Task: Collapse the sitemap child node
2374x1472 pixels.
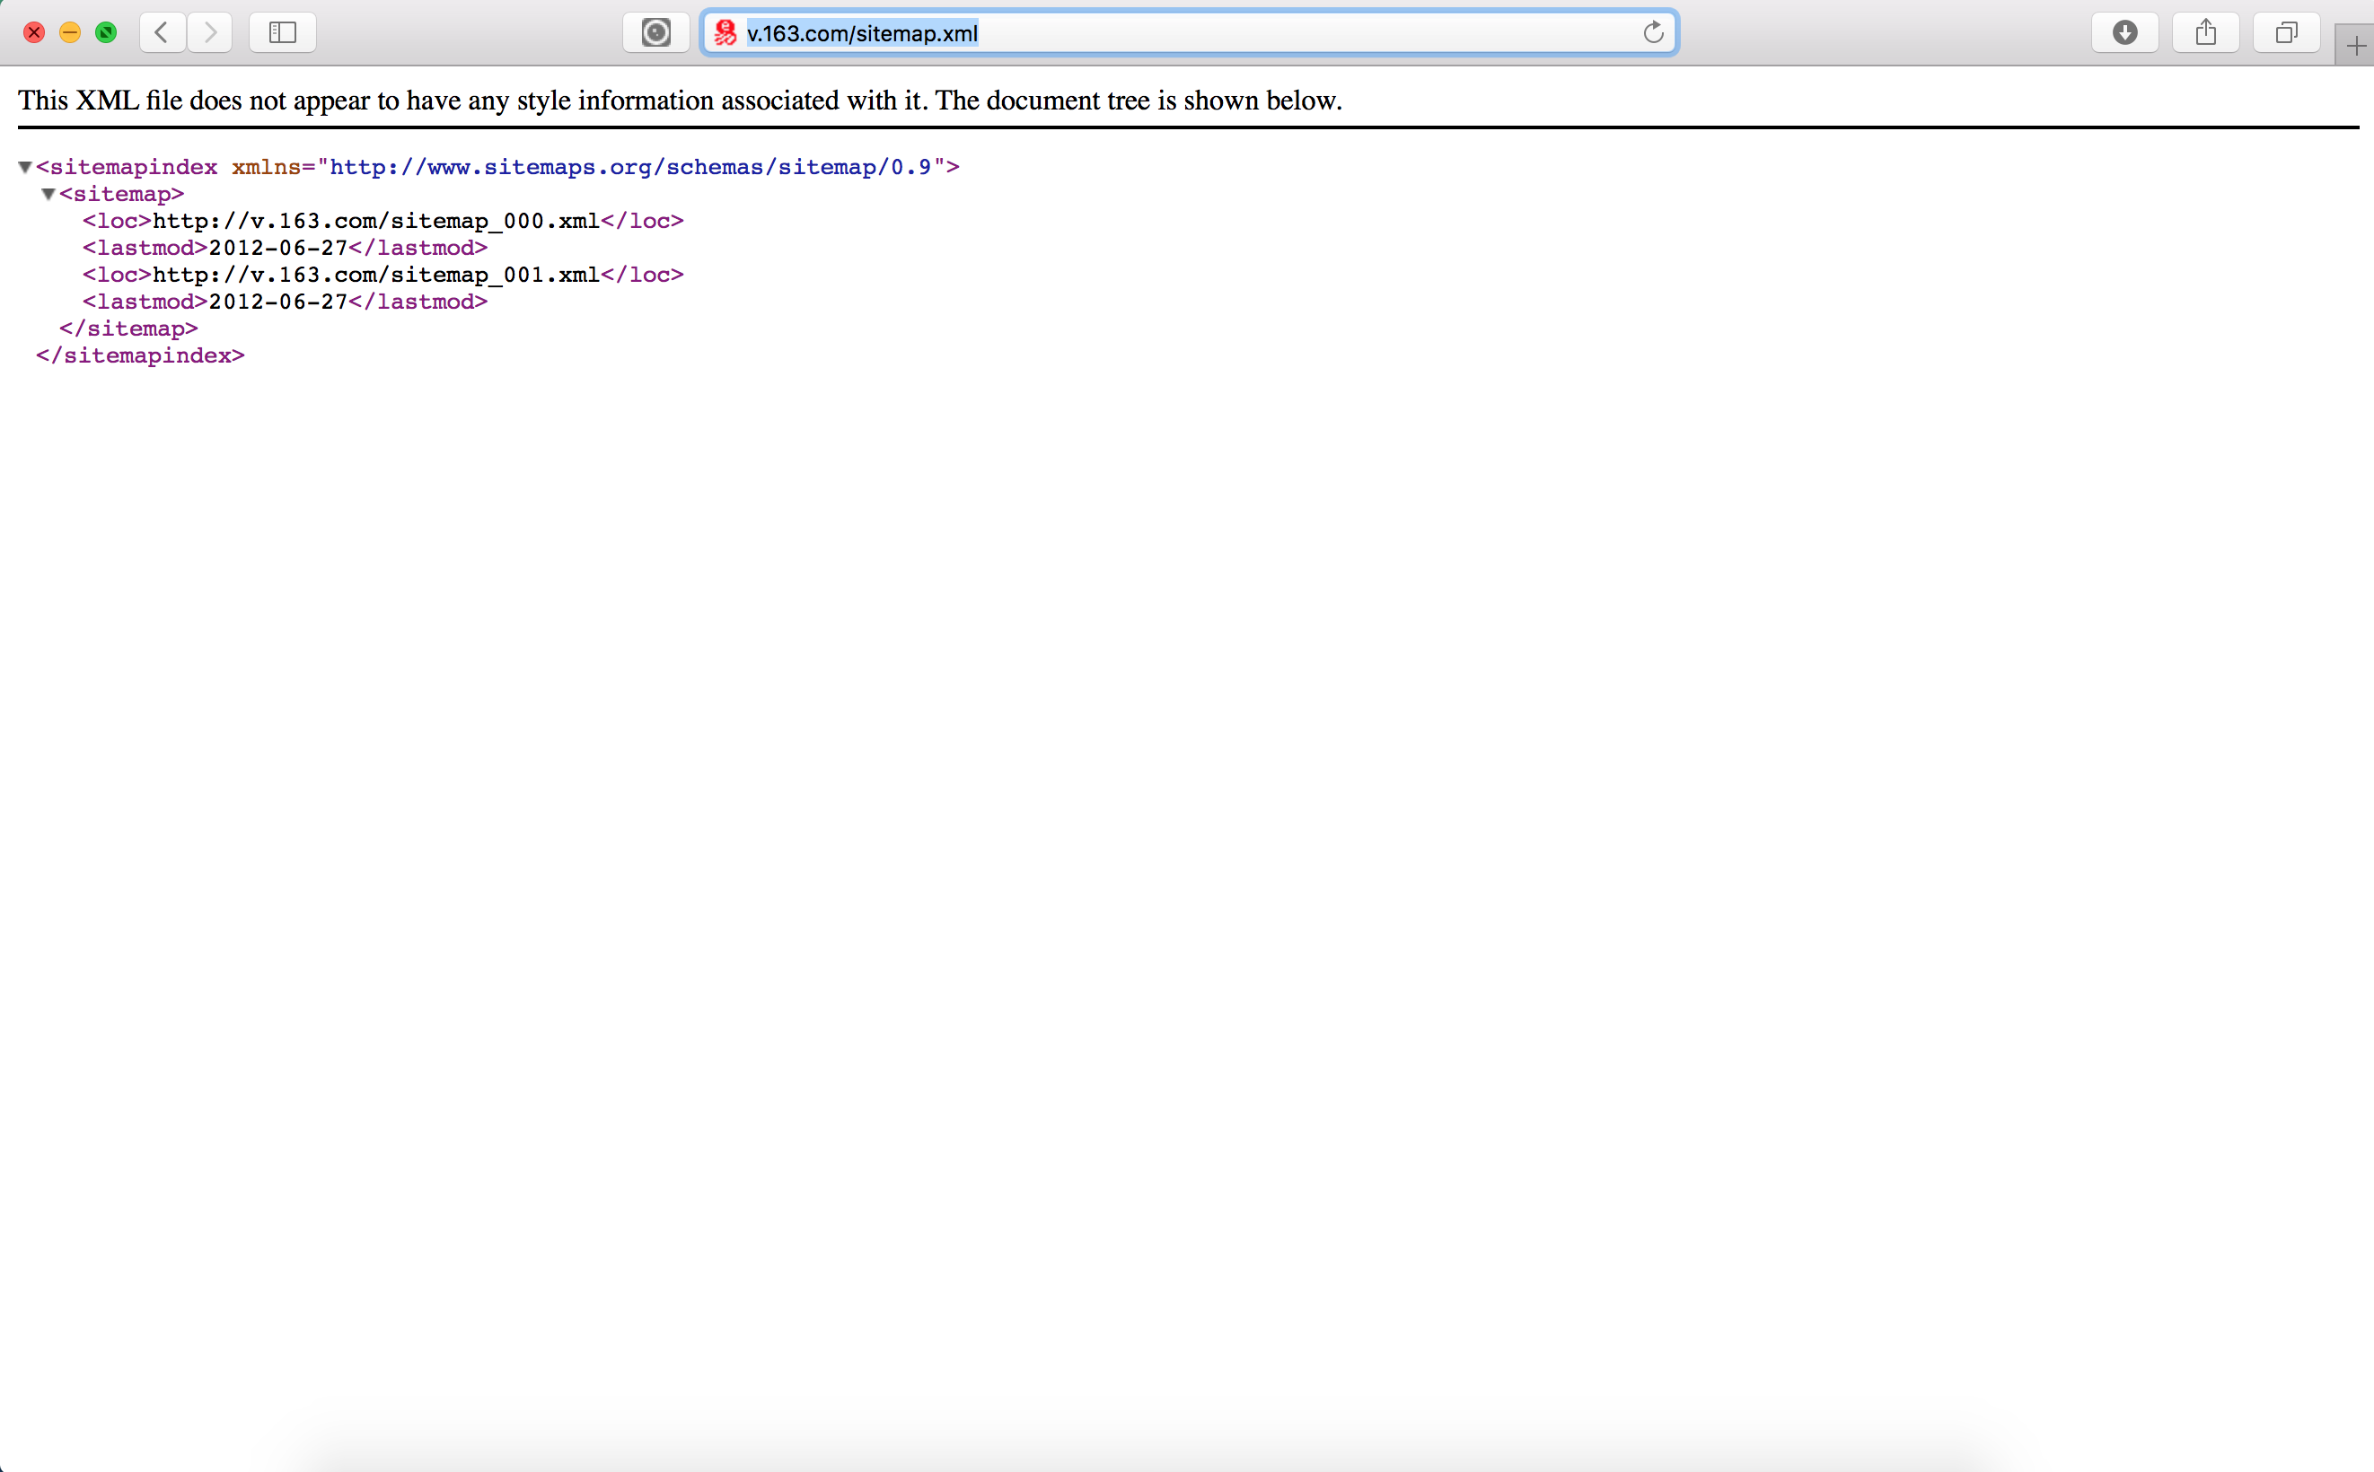Action: (x=48, y=195)
